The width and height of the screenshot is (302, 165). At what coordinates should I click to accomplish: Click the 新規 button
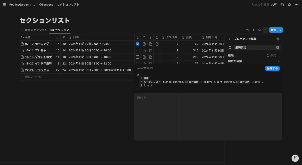coord(274,30)
